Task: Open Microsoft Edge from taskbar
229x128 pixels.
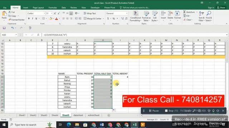Action: pyautogui.click(x=69, y=125)
